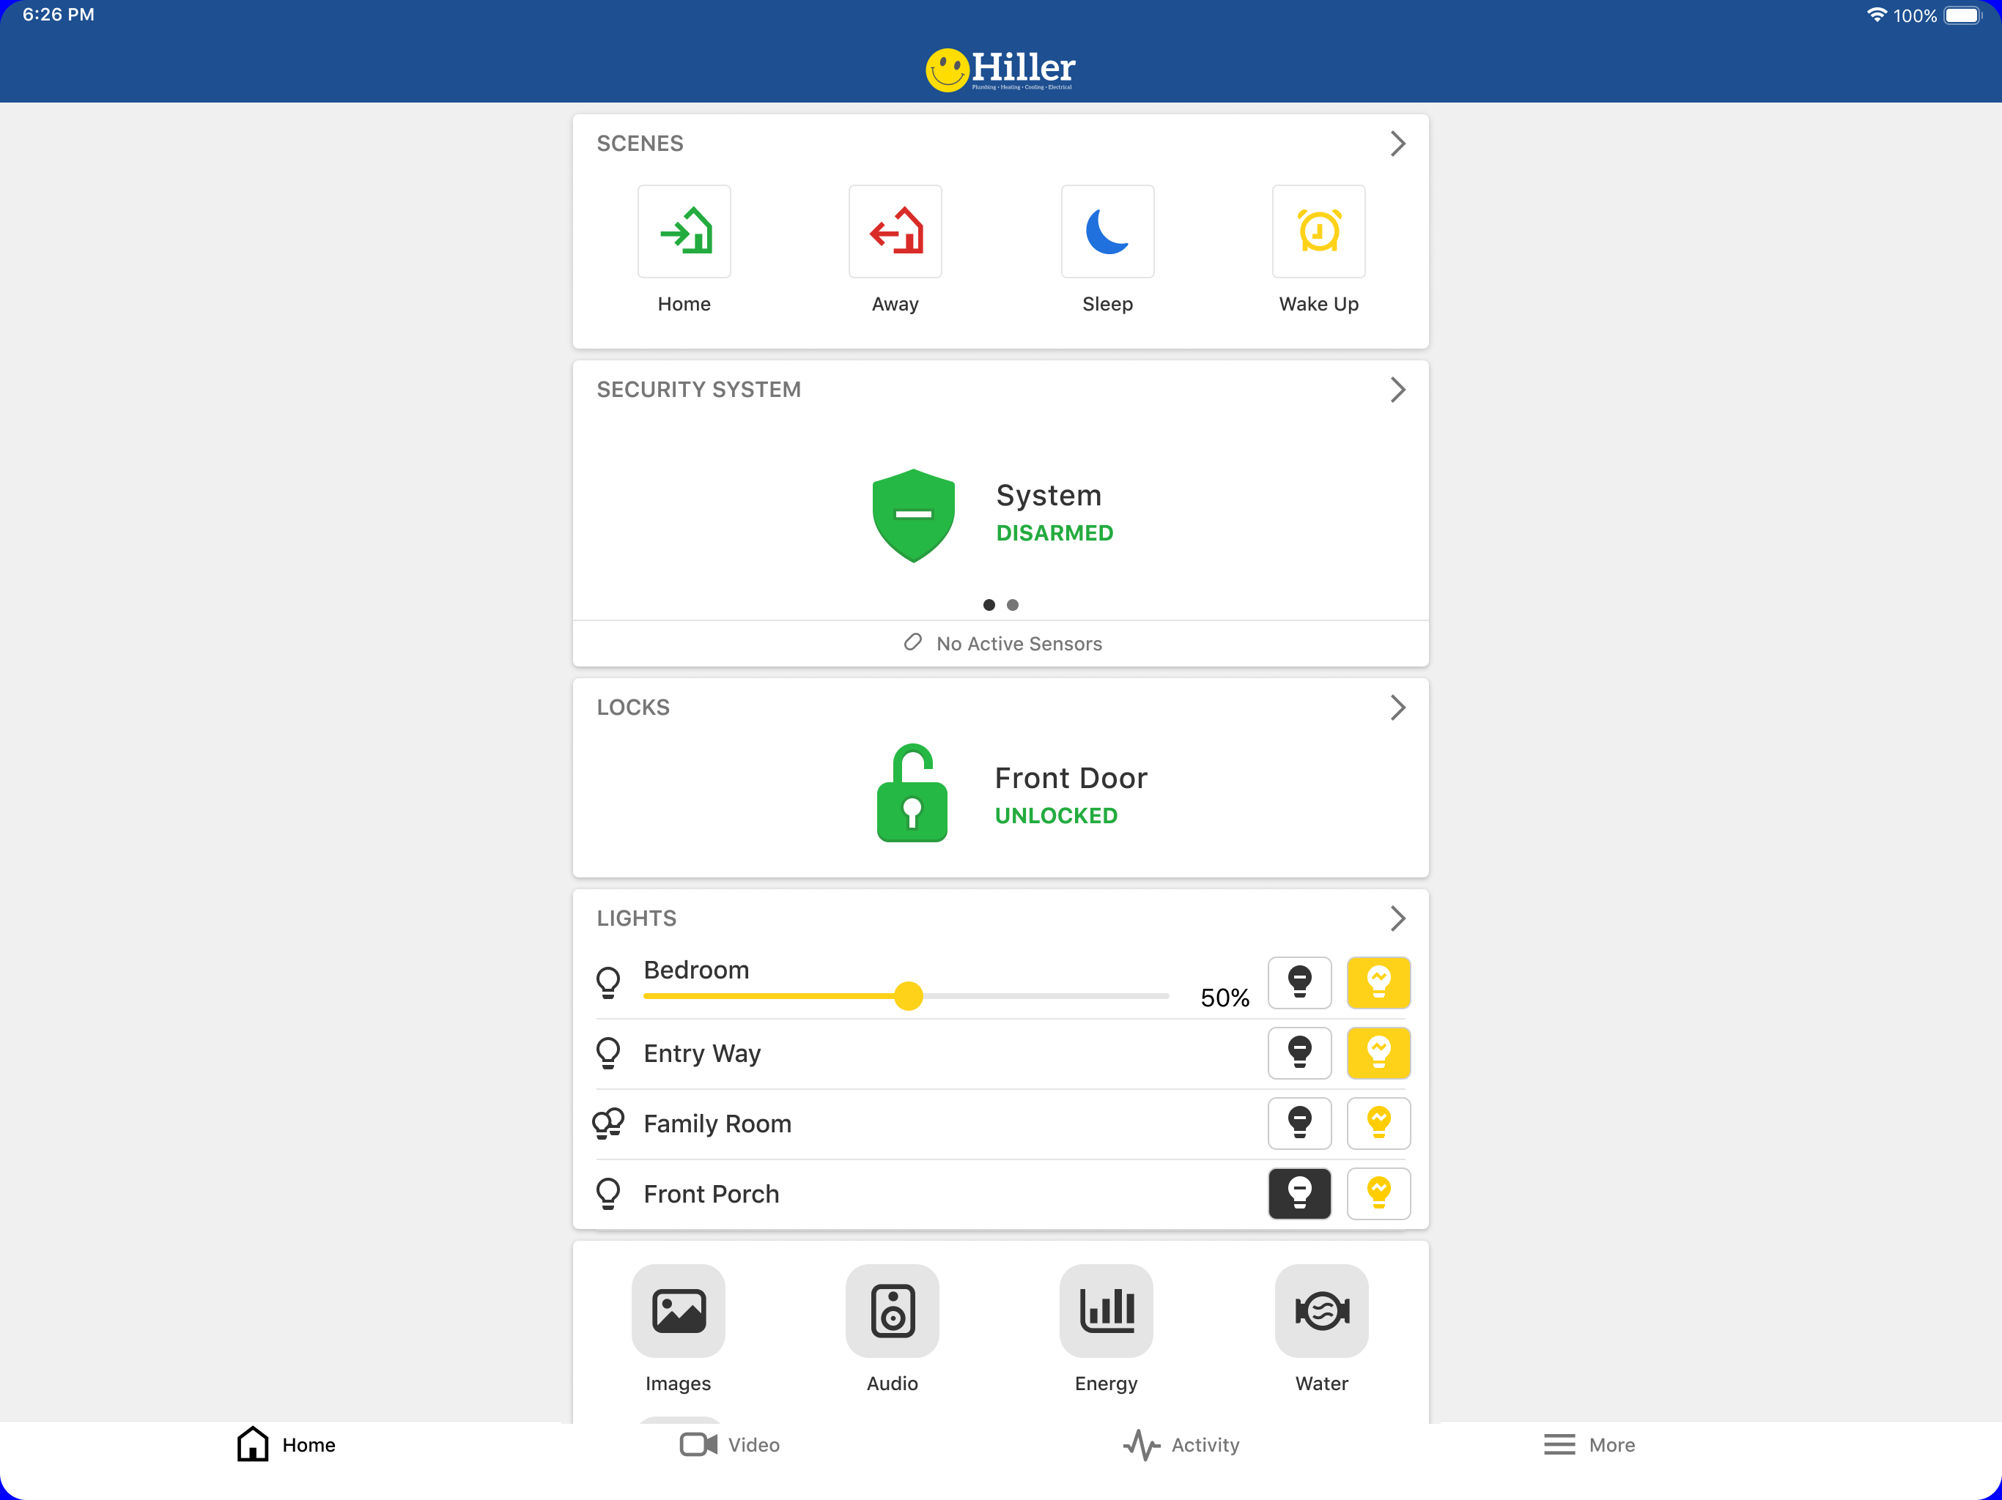Activate the Wake Up alarm scene
This screenshot has height=1500, width=2002.
[1319, 231]
